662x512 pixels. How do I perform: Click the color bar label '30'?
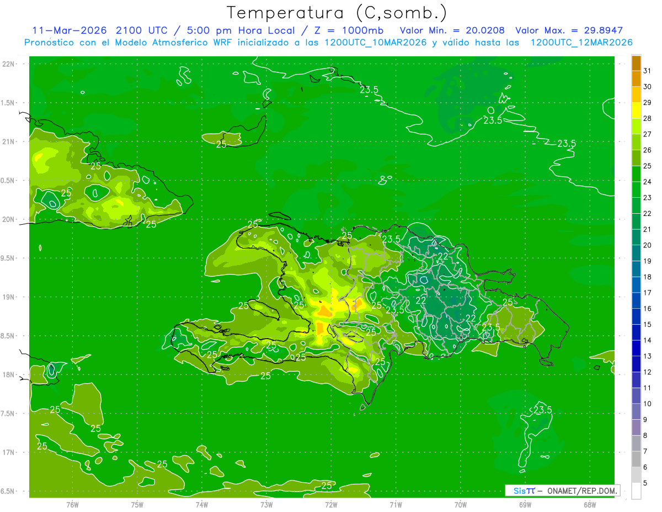pos(648,87)
